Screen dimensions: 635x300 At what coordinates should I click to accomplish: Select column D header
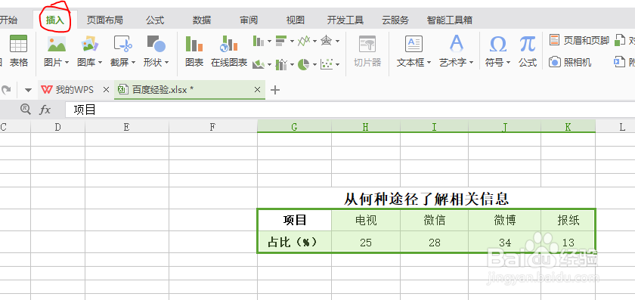pyautogui.click(x=58, y=127)
